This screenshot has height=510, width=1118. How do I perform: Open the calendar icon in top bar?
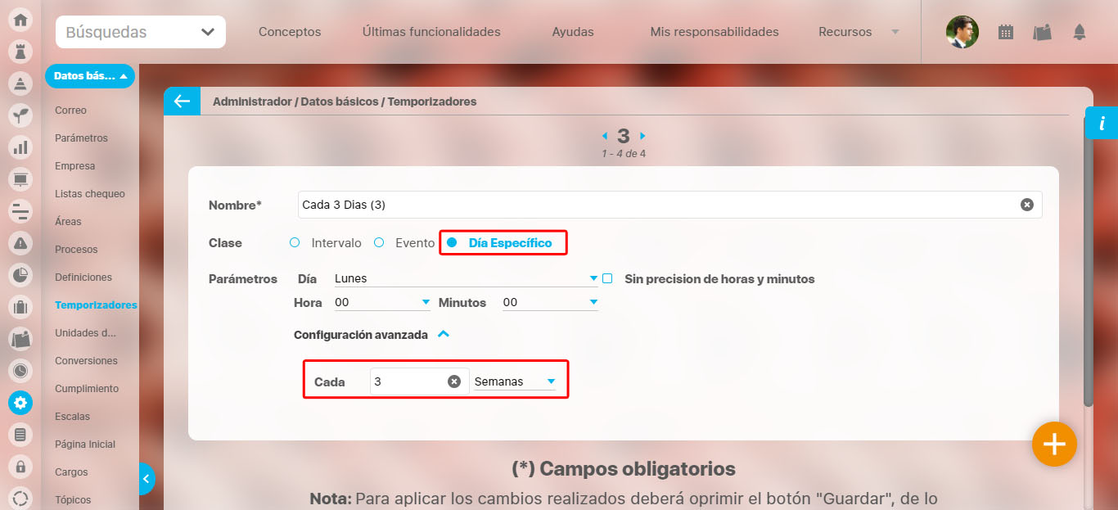1006,33
